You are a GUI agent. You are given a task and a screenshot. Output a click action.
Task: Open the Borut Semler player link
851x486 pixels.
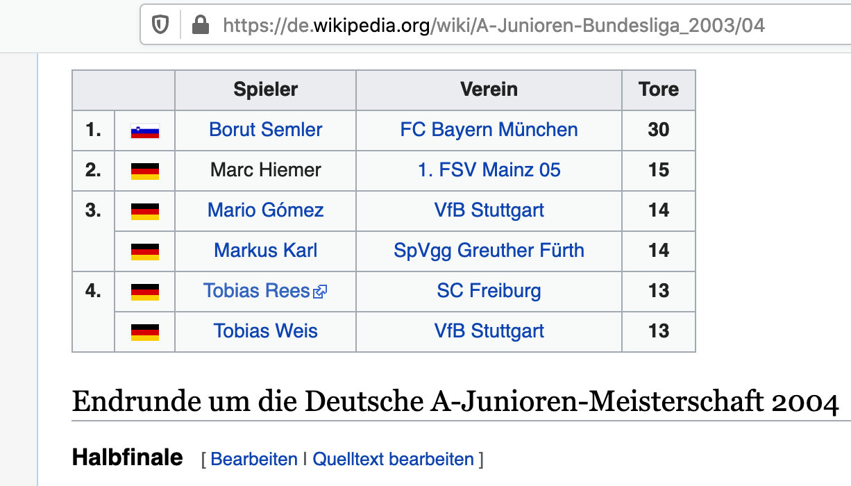pyautogui.click(x=266, y=130)
